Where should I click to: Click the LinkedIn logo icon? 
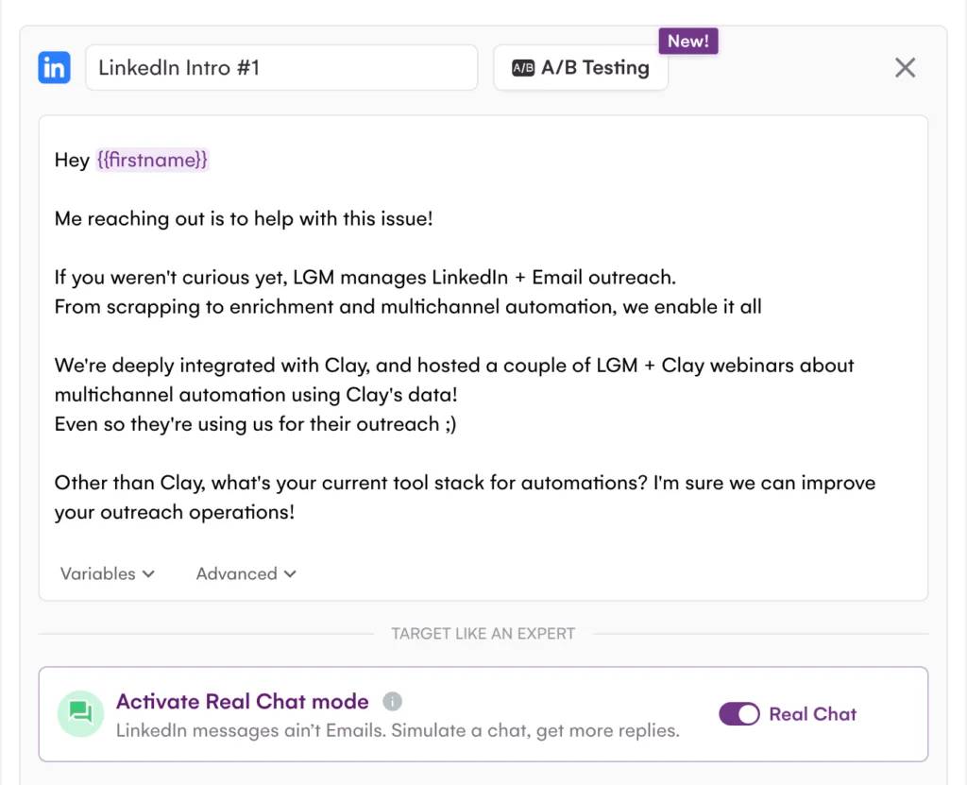coord(55,68)
